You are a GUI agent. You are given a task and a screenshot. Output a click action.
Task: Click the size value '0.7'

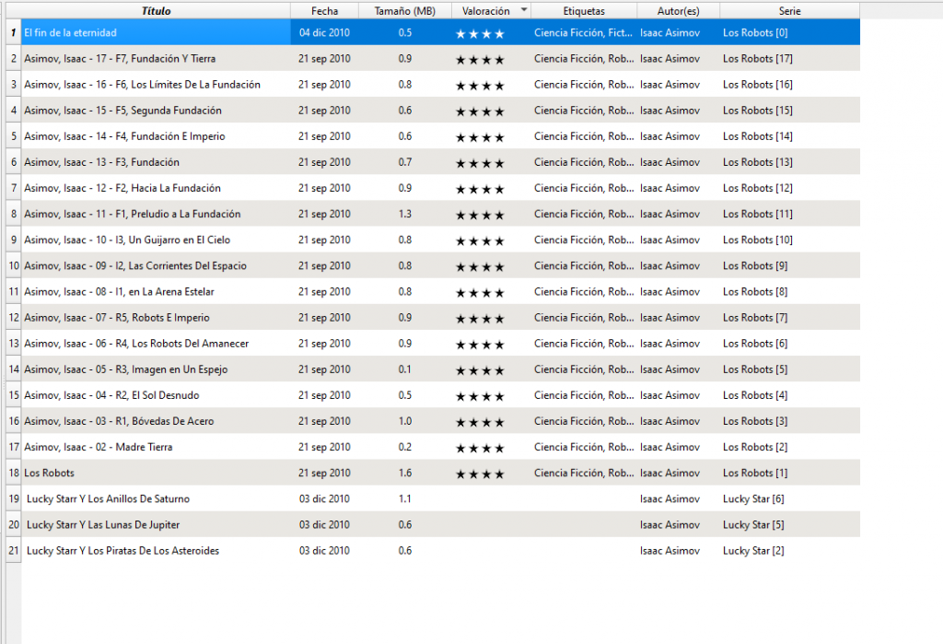[405, 162]
